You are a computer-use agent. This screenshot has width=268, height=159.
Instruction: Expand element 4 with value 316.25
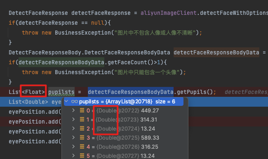click(x=73, y=147)
